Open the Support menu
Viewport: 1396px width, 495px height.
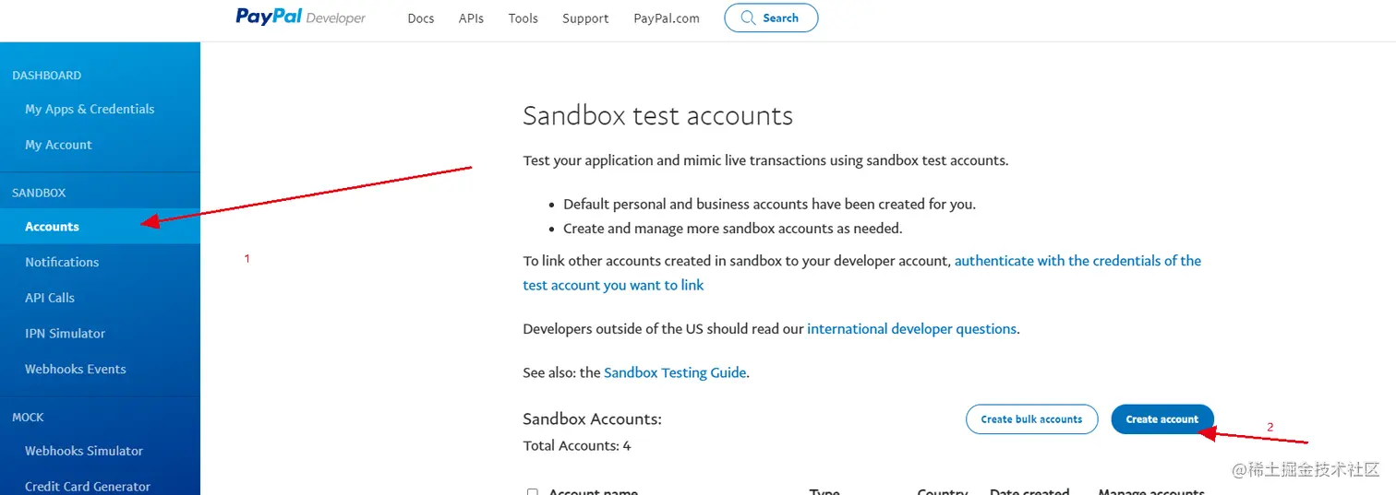(x=585, y=18)
